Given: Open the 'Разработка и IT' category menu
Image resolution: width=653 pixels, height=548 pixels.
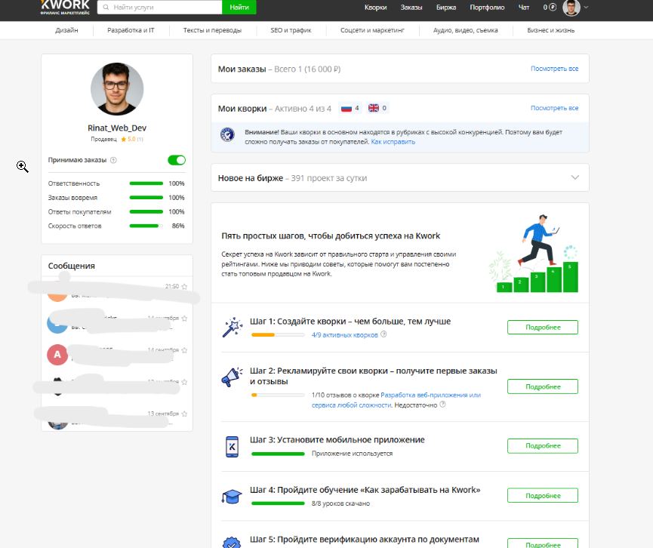Looking at the screenshot, I should [x=131, y=30].
